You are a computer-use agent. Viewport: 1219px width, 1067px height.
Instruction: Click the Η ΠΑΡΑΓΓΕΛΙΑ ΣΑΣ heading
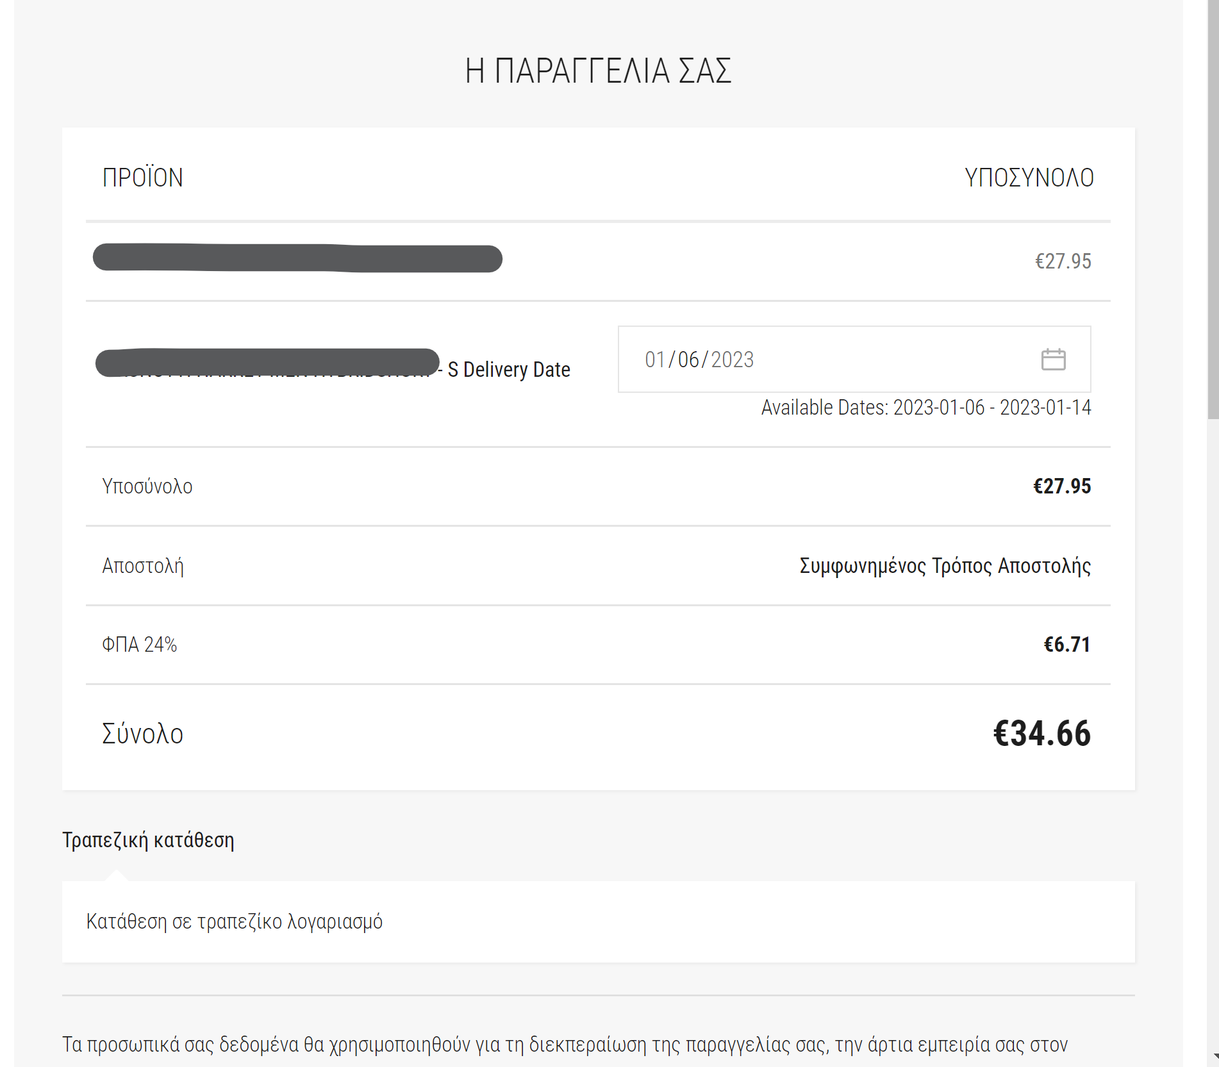598,70
